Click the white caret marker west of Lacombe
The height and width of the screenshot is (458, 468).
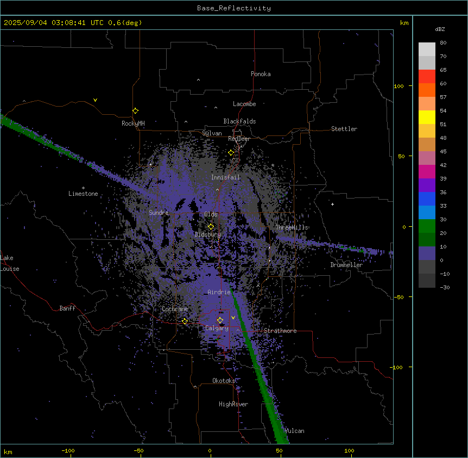pos(216,107)
